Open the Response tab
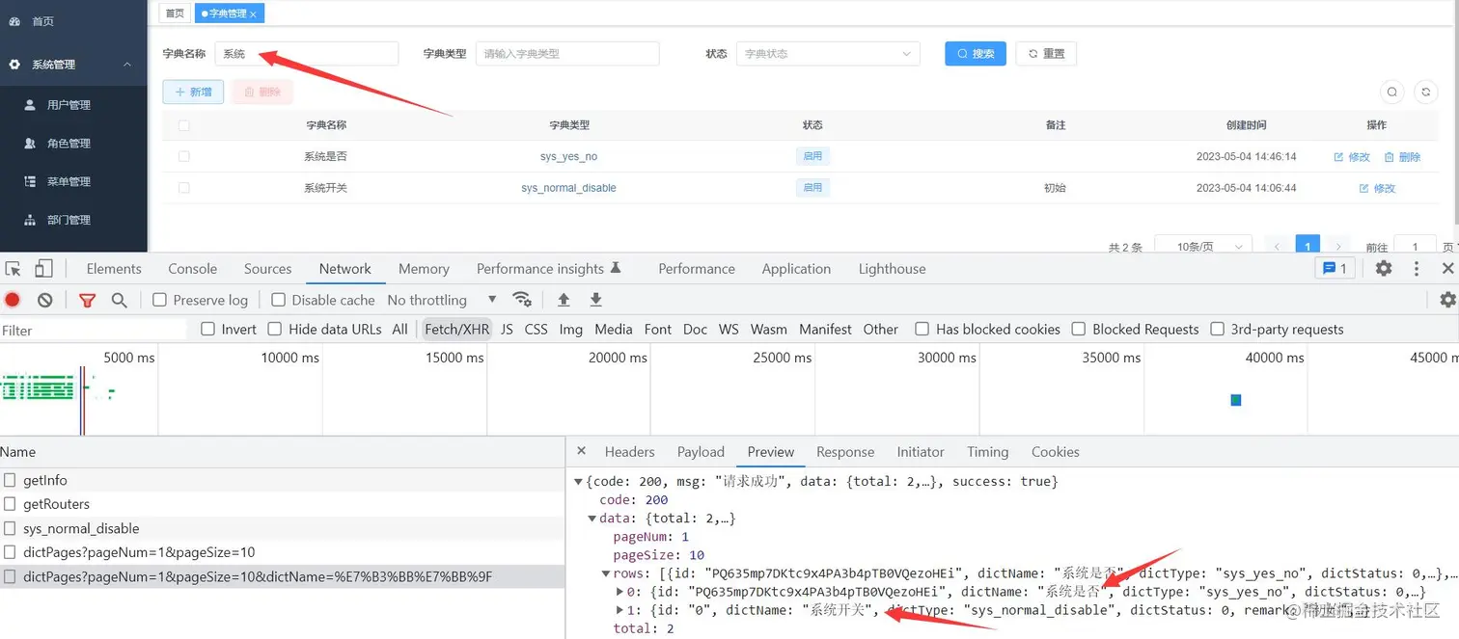1459x639 pixels. pyautogui.click(x=845, y=451)
